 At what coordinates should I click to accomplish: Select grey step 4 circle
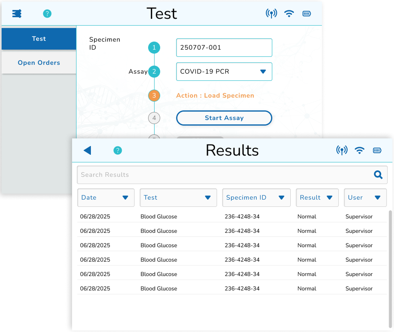(x=154, y=118)
